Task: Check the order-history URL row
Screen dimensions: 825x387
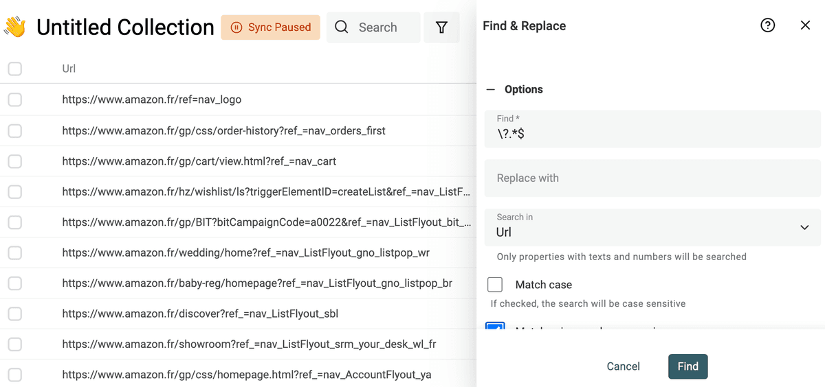Action: (14, 130)
